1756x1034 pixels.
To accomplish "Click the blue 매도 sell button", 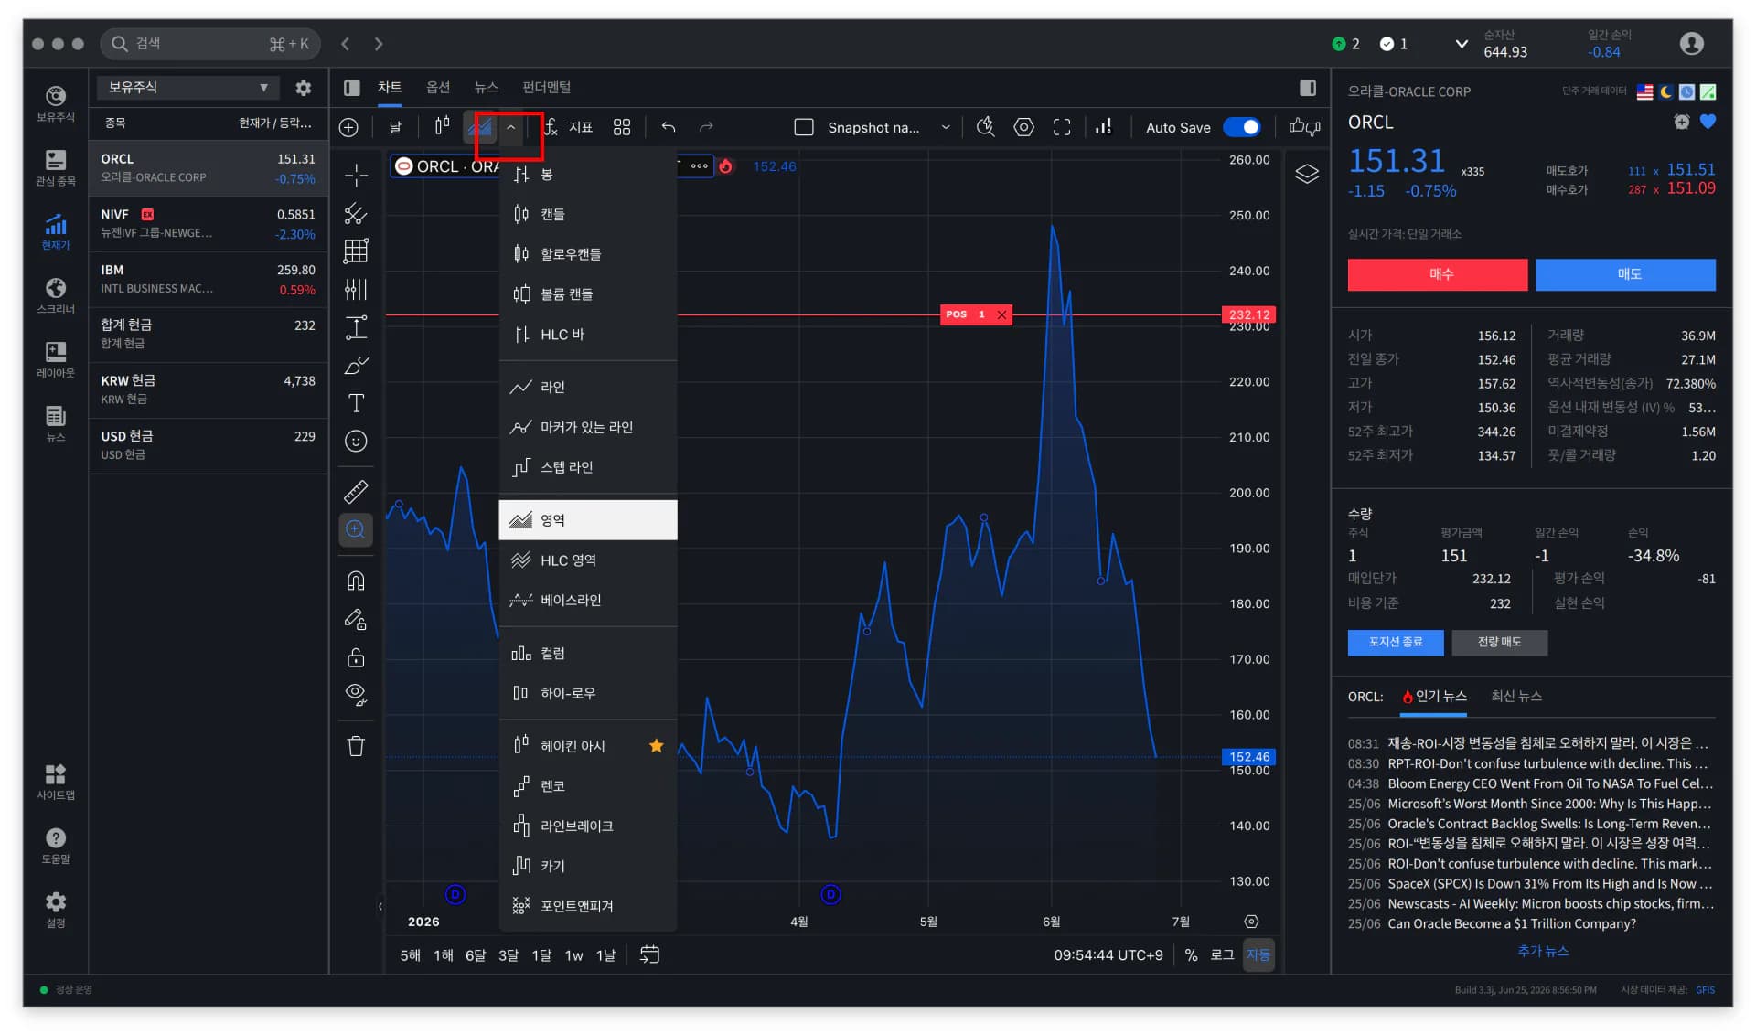I will coord(1625,274).
